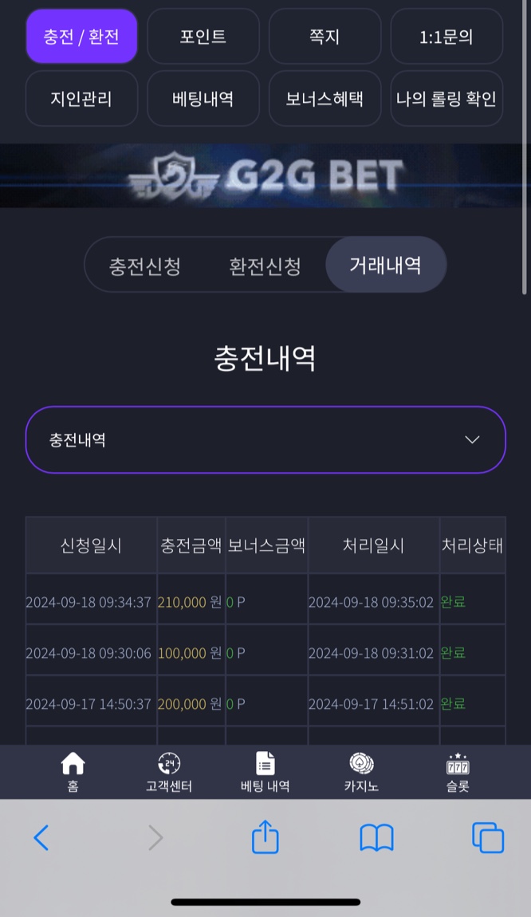The height and width of the screenshot is (917, 531).
Task: Click the G2G BET banner
Action: pyautogui.click(x=265, y=175)
